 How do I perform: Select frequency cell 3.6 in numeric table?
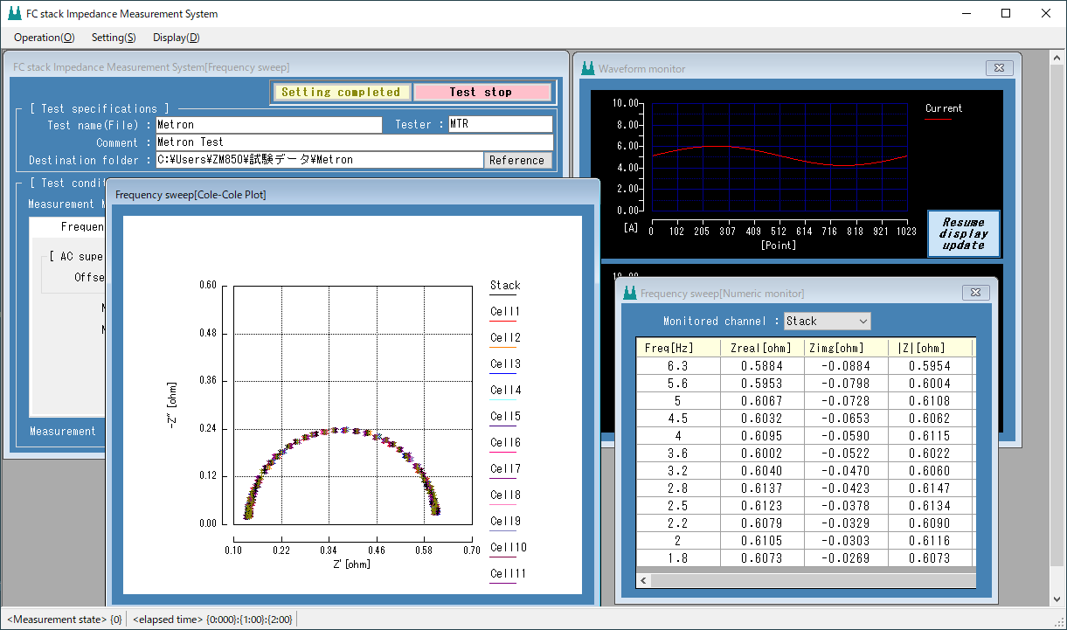678,453
